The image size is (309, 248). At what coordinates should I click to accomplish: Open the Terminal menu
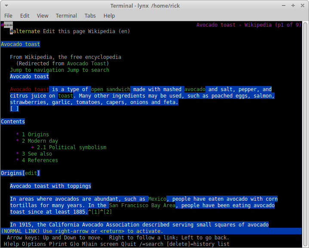pos(66,15)
